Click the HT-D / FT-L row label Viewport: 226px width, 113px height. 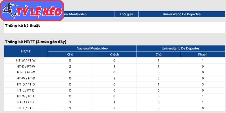[26, 102]
